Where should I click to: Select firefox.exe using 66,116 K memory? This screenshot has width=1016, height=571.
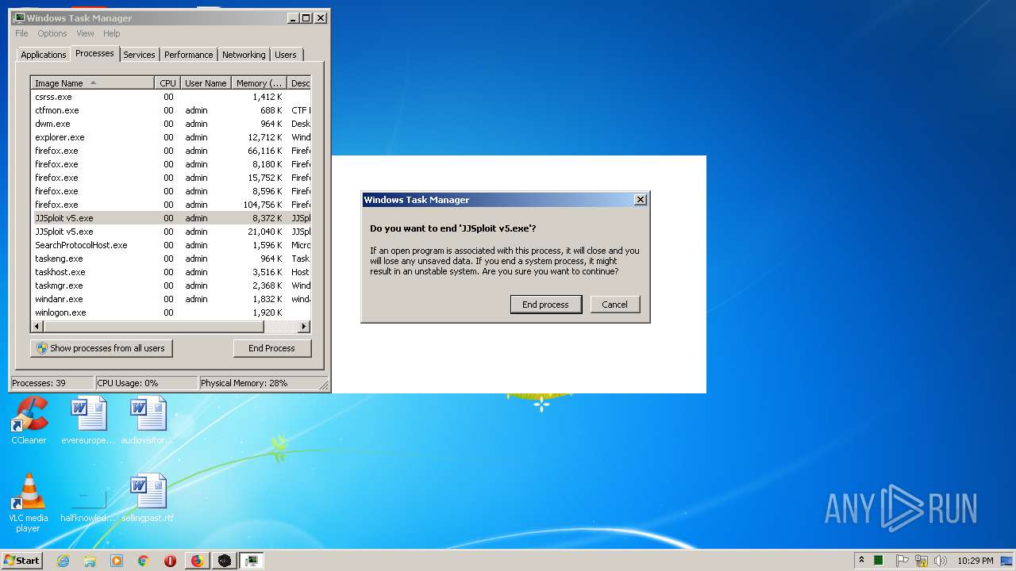pyautogui.click(x=171, y=151)
